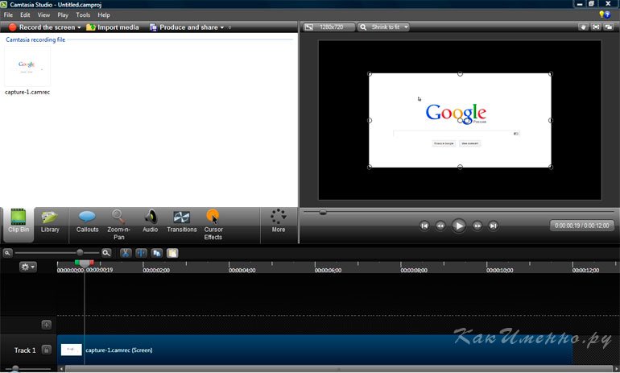Click the red selection end marker
Image resolution: width=620 pixels, height=373 pixels.
(x=92, y=263)
